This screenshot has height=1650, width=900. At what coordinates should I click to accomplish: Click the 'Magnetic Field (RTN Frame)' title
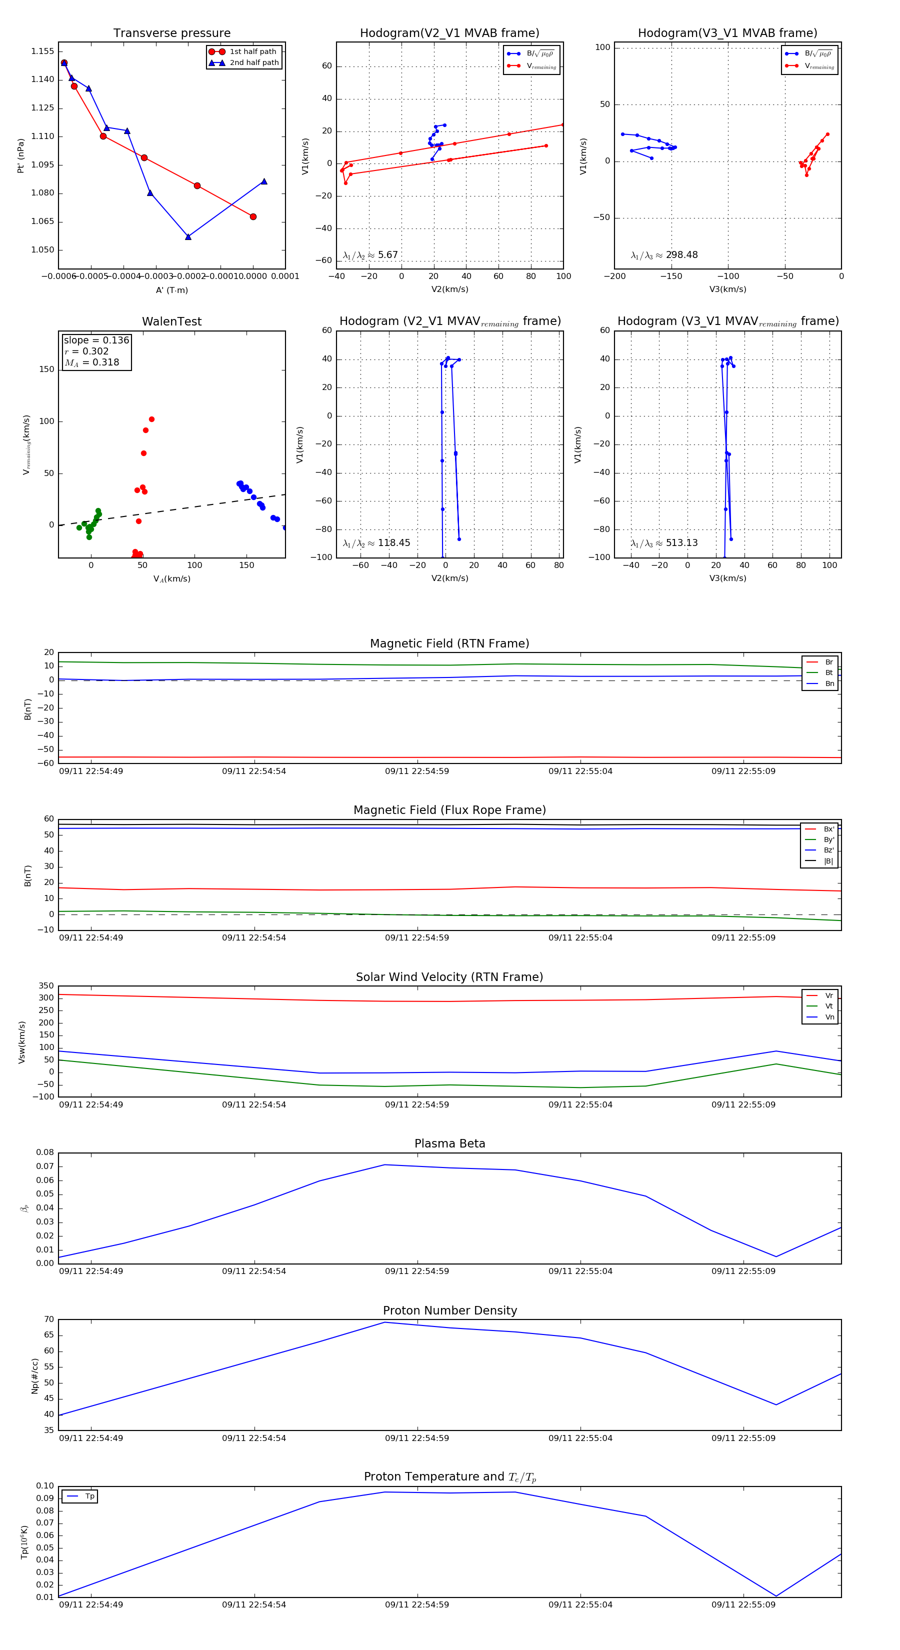click(449, 643)
